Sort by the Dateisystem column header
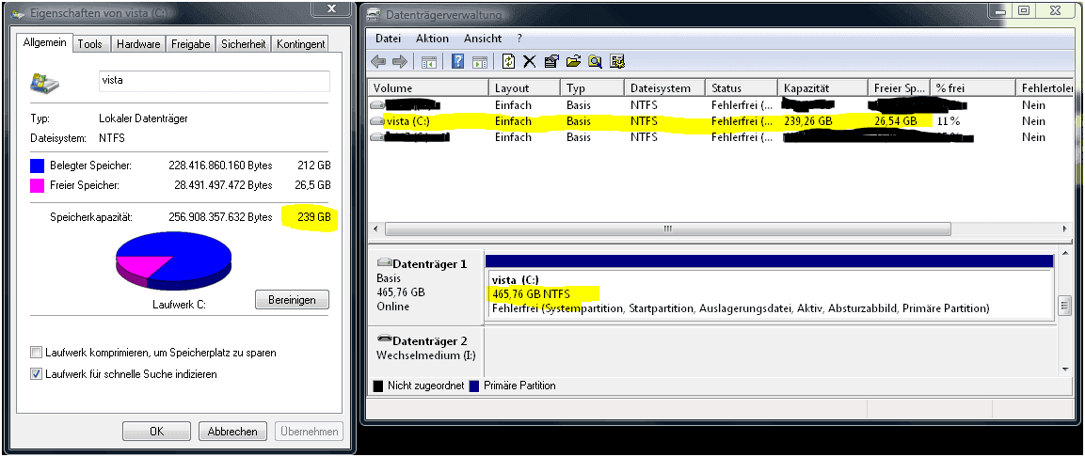This screenshot has width=1085, height=457. pos(665,87)
